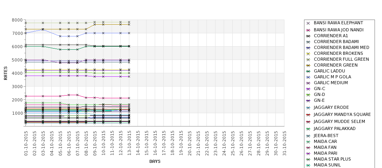
Task: Select the GARLIC M P GOLA legend entry
Action: [x=328, y=77]
